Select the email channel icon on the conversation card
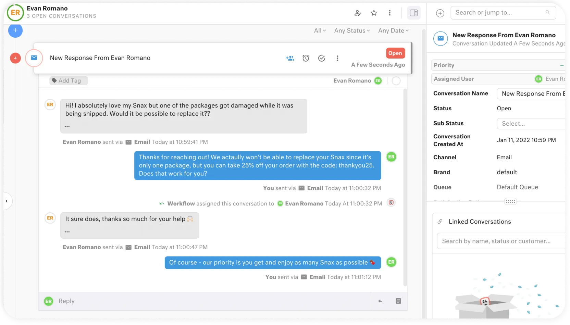The image size is (570, 325). pyautogui.click(x=34, y=58)
